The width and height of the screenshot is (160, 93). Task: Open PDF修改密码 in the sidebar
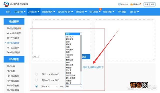13,85
